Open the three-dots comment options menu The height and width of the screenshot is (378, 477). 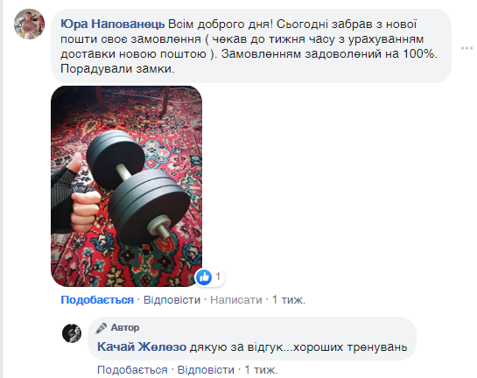(467, 48)
